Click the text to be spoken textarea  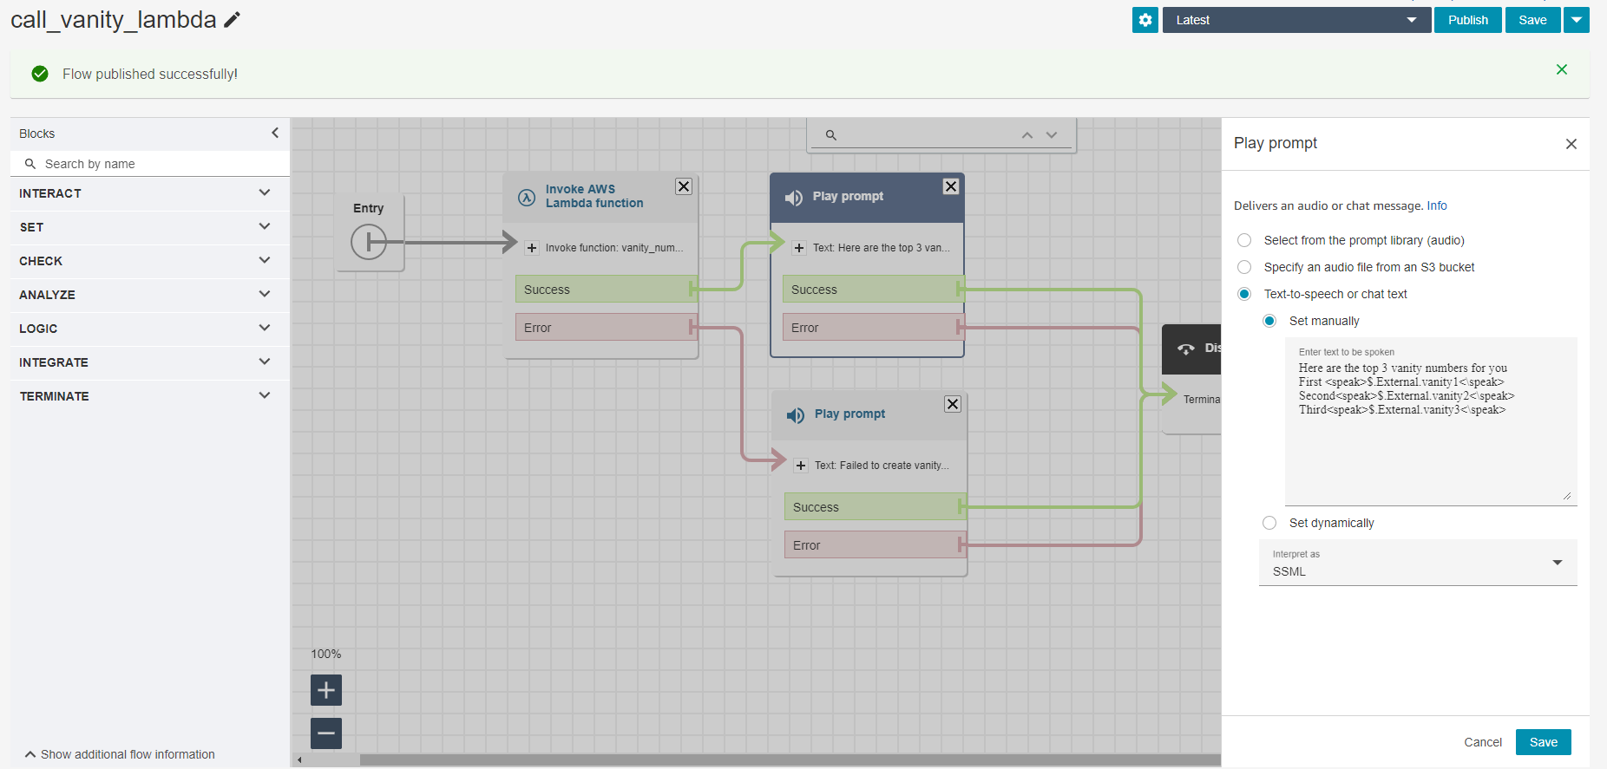tap(1431, 421)
